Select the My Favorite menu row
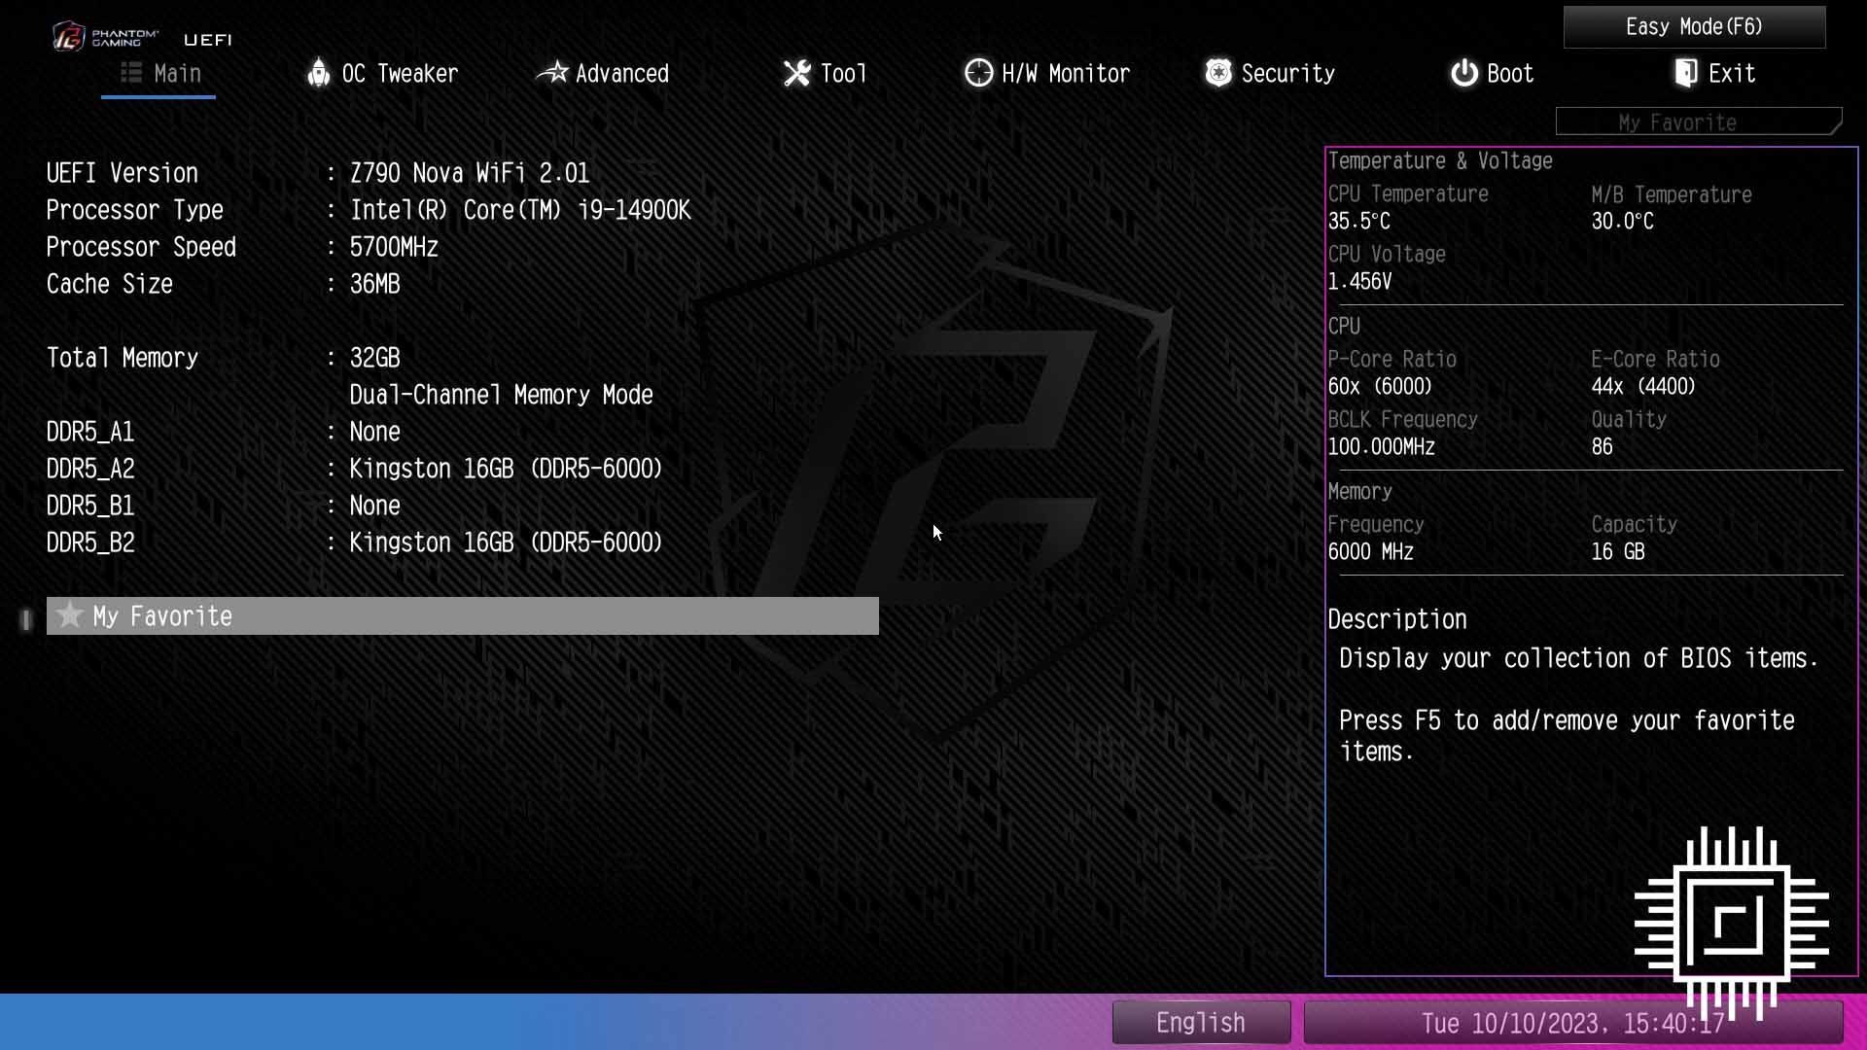This screenshot has width=1867, height=1050. (463, 615)
